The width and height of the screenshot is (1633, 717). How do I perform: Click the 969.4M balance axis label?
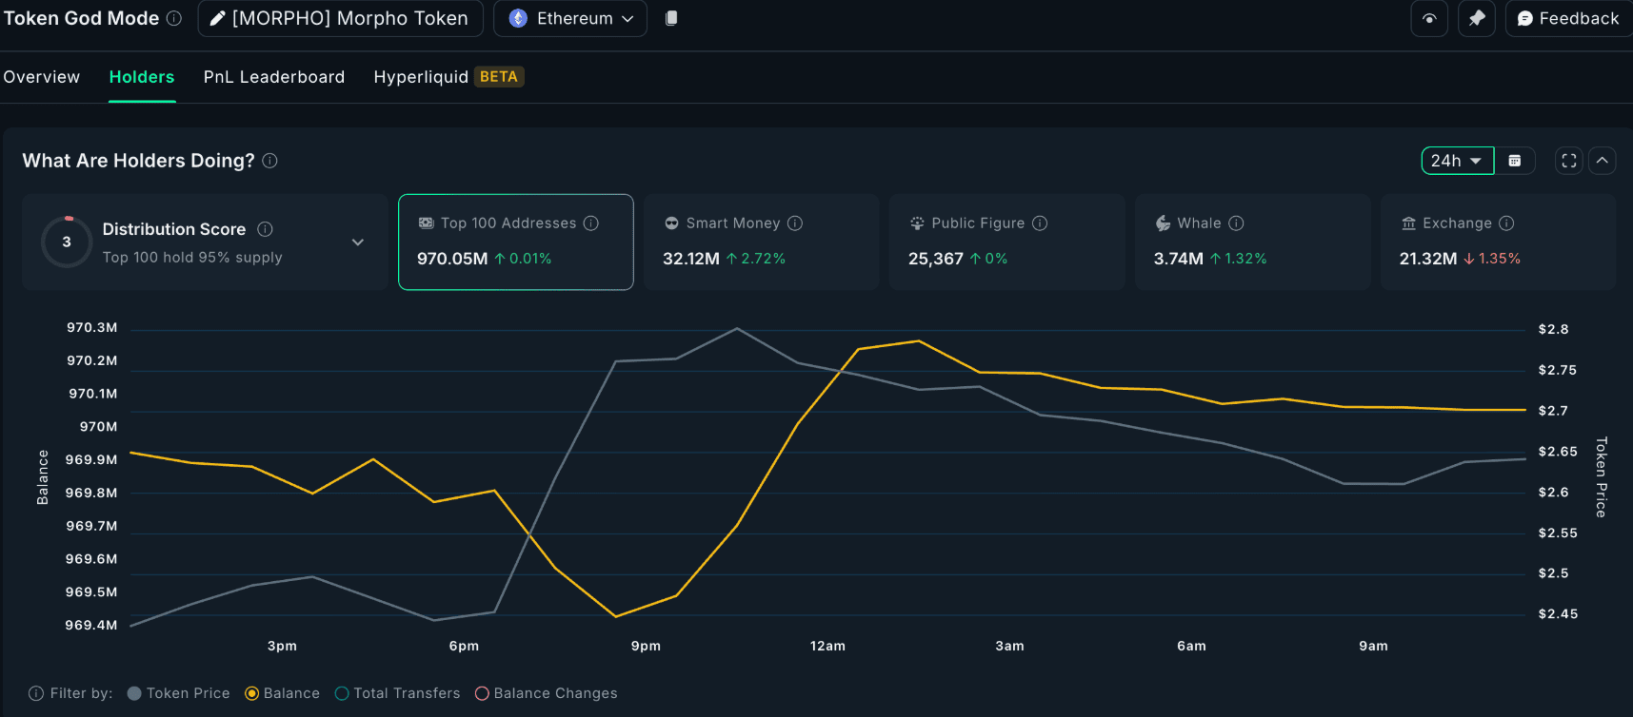click(x=91, y=625)
